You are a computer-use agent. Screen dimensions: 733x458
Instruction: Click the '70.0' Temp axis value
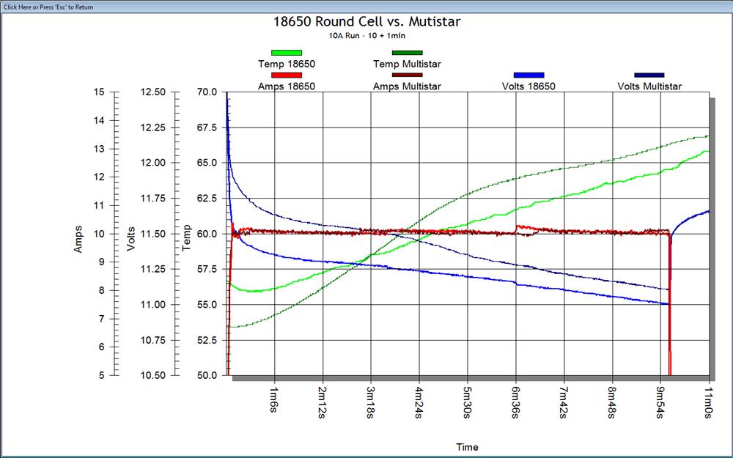click(206, 92)
